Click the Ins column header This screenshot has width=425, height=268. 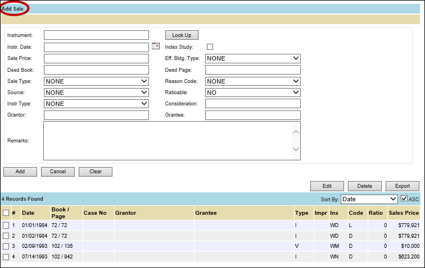334,213
